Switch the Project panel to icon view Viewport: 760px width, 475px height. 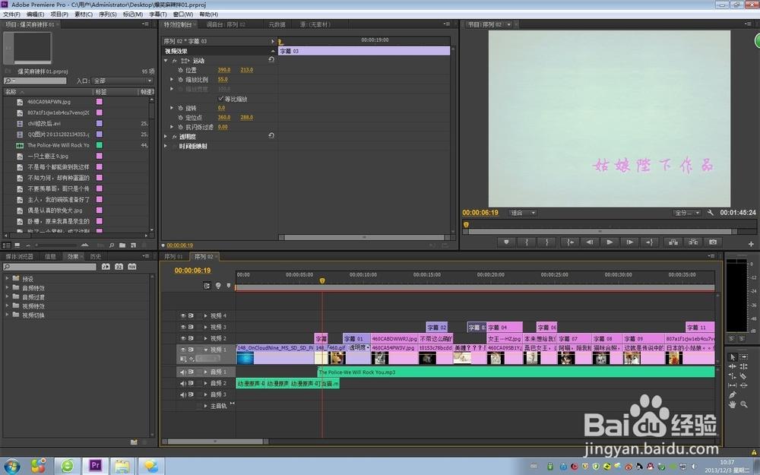[x=17, y=245]
